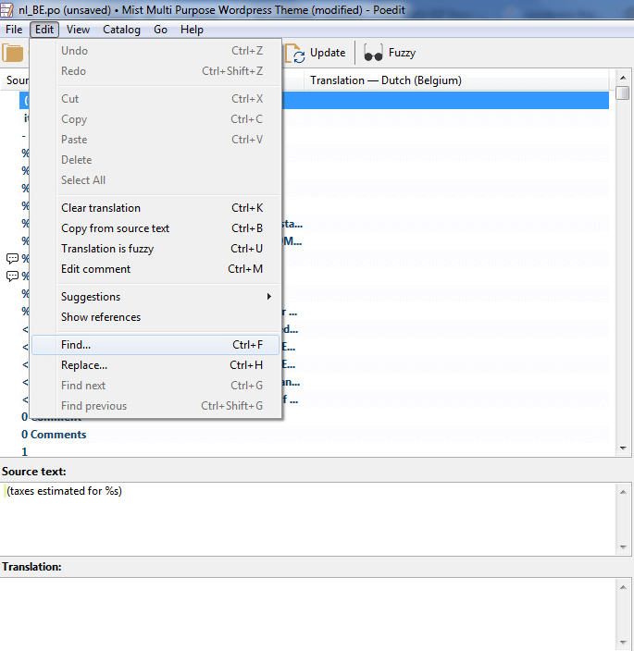Toggle "Translation is fuzzy" in Edit menu

click(x=107, y=249)
